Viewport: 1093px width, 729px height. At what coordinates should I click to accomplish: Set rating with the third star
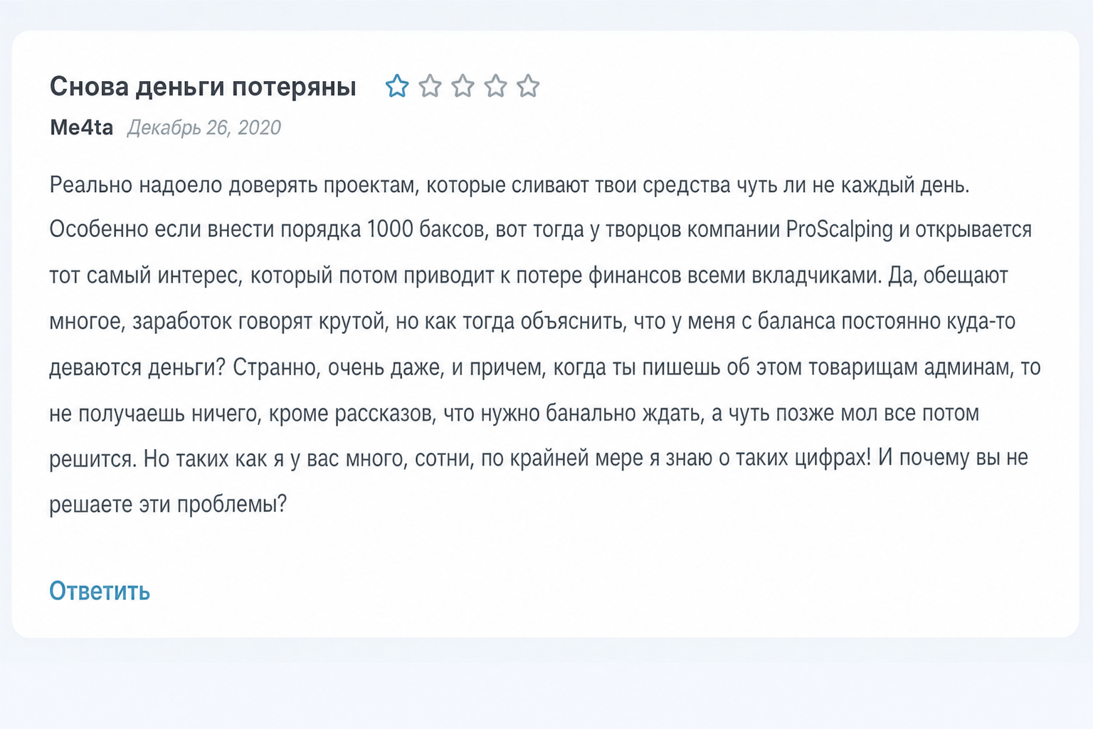tap(463, 86)
